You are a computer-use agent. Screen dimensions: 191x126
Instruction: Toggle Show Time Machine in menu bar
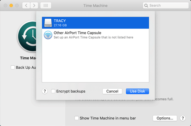click(77, 118)
